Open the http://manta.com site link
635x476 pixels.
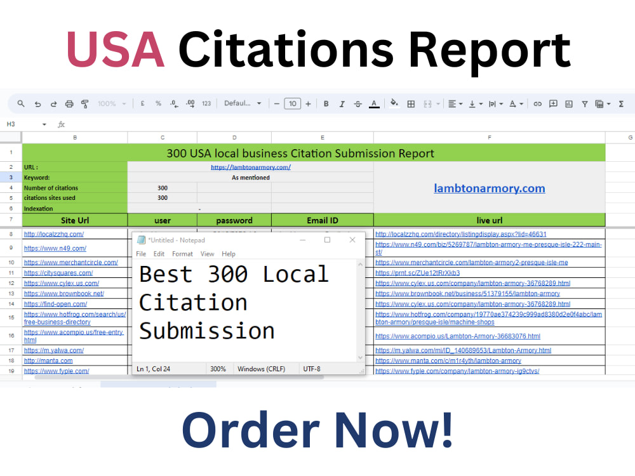(x=48, y=360)
